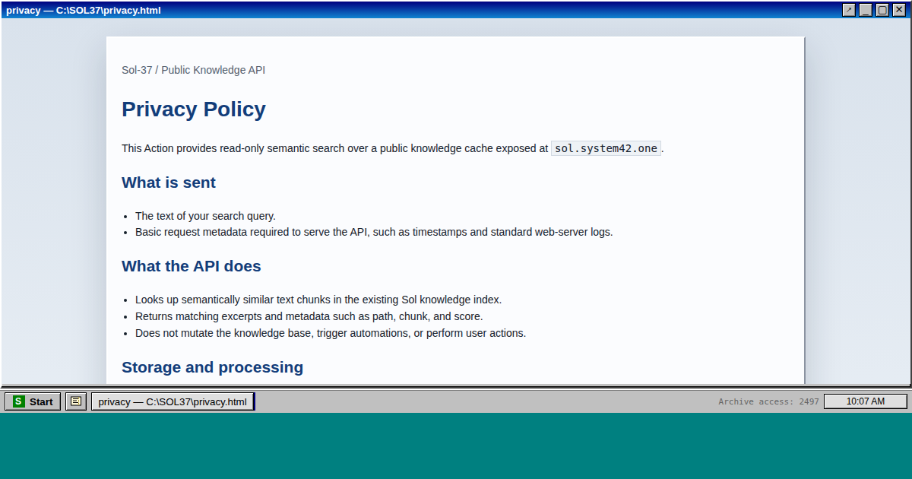Click the "Returns matching excerpts" bullet

[x=309, y=316]
